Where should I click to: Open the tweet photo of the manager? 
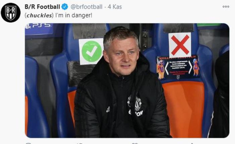click(x=127, y=81)
